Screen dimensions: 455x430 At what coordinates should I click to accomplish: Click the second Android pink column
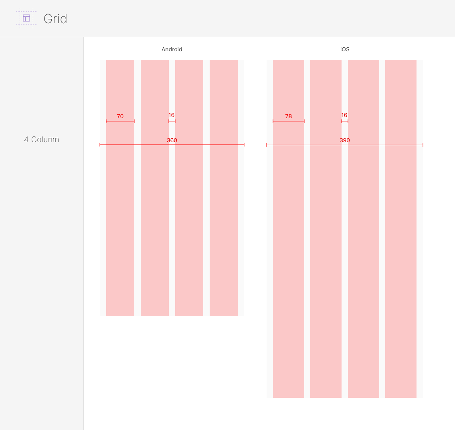point(155,188)
